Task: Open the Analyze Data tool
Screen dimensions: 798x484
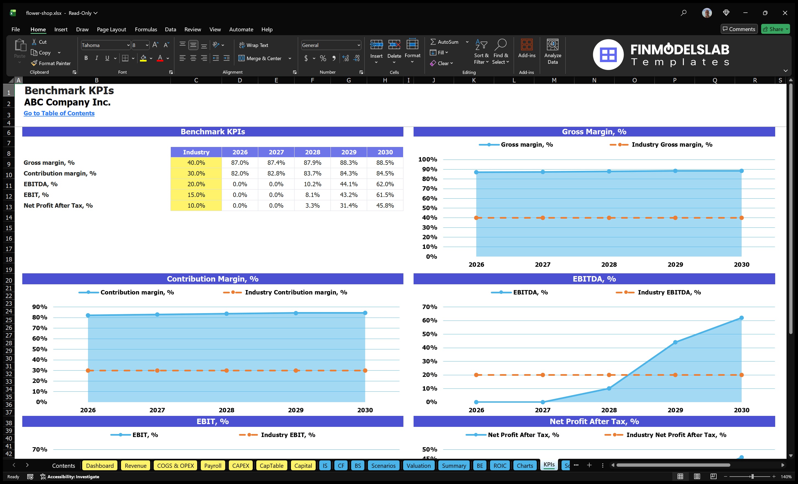Action: (x=553, y=51)
